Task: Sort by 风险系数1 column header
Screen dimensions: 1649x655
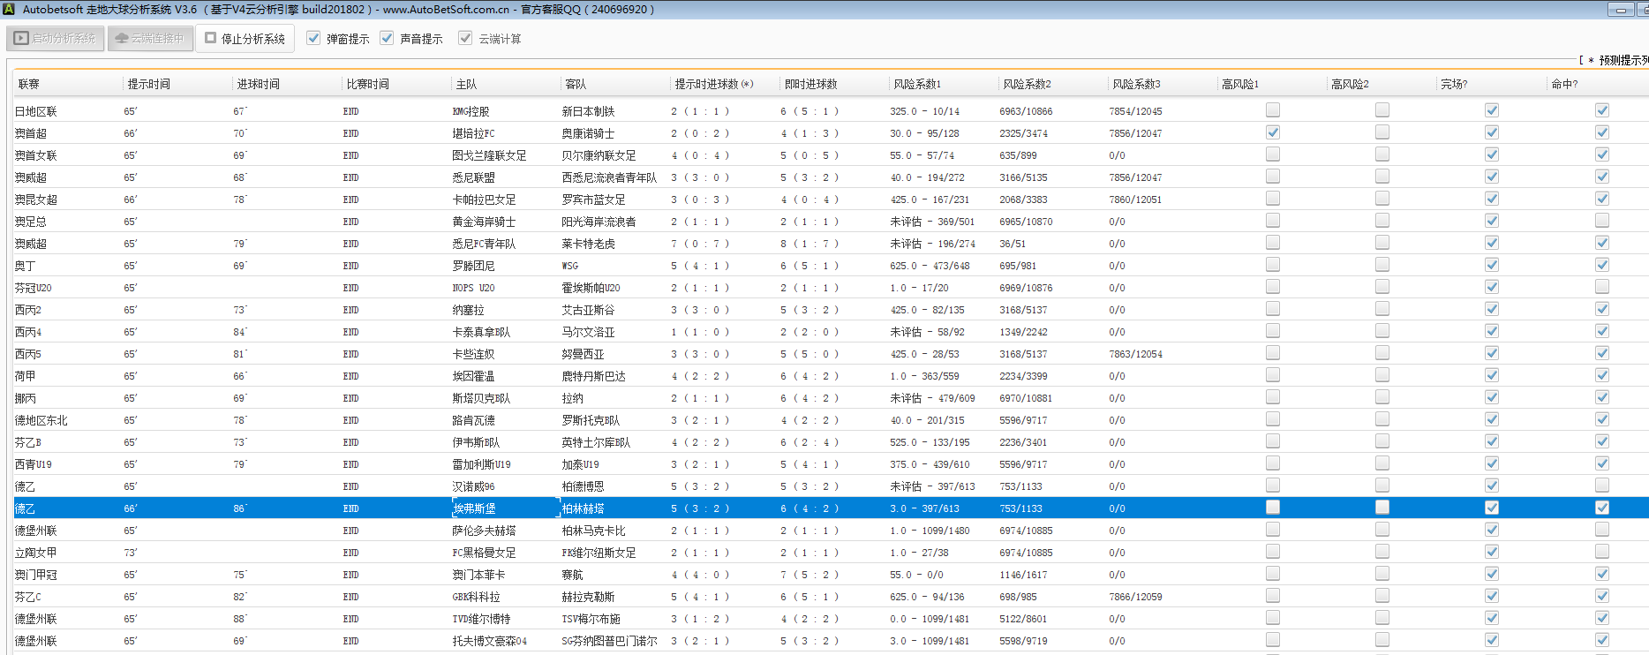Action: coord(916,85)
